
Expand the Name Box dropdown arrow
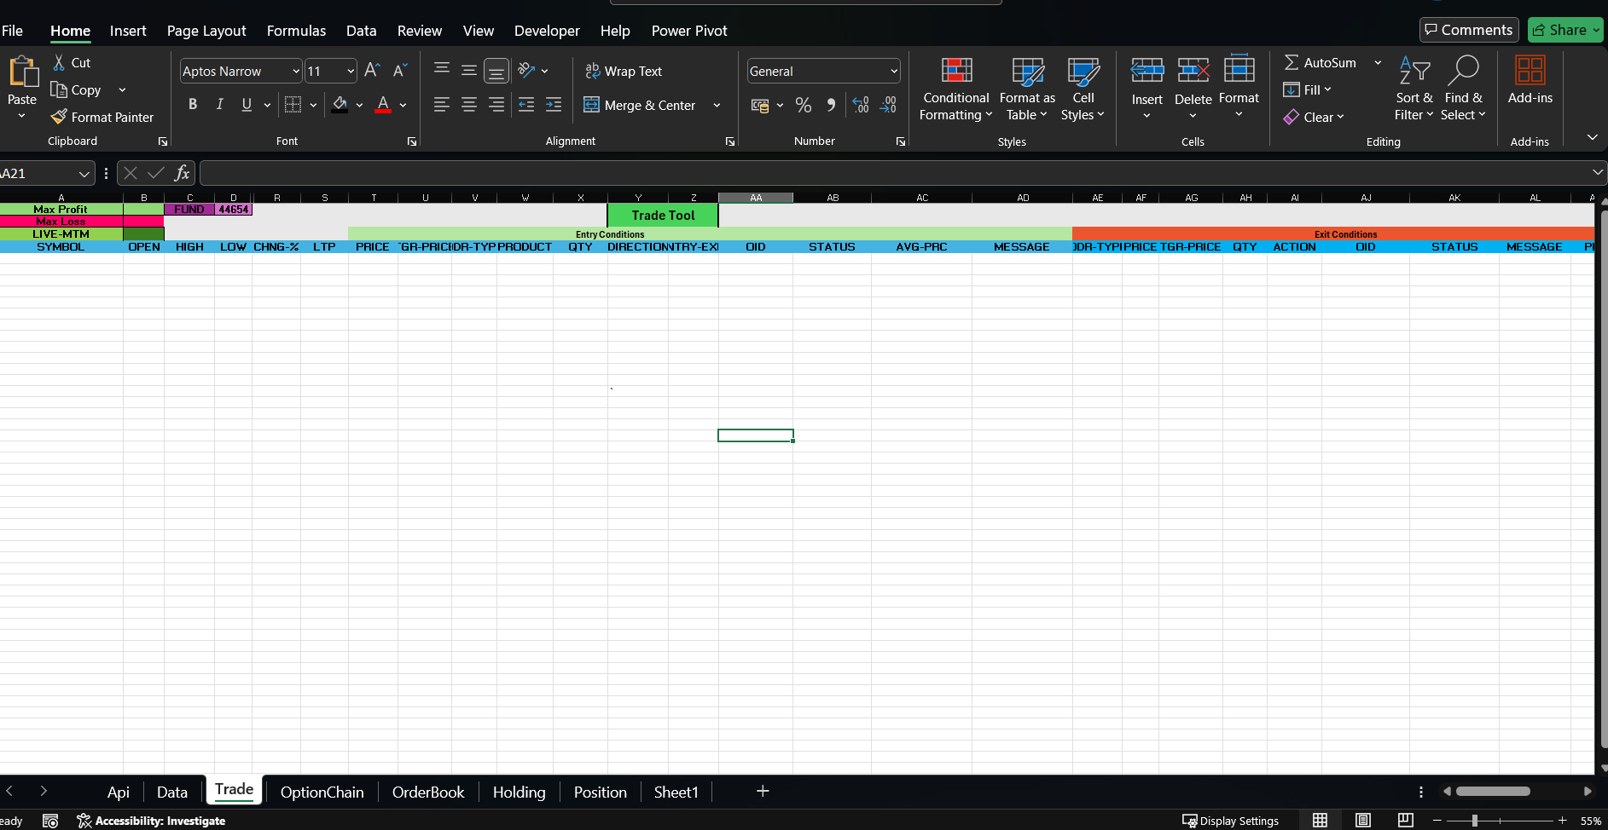pyautogui.click(x=84, y=174)
